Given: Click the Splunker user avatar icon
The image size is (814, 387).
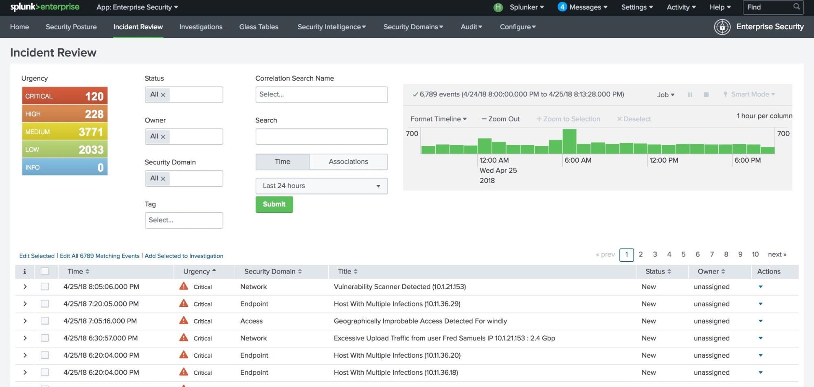Looking at the screenshot, I should (x=498, y=7).
